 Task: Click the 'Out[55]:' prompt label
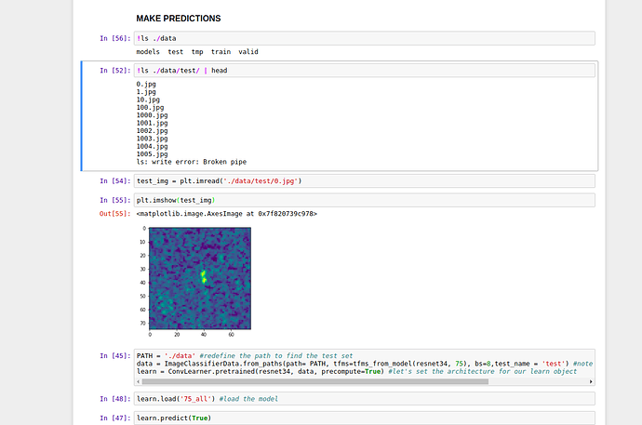coord(115,214)
